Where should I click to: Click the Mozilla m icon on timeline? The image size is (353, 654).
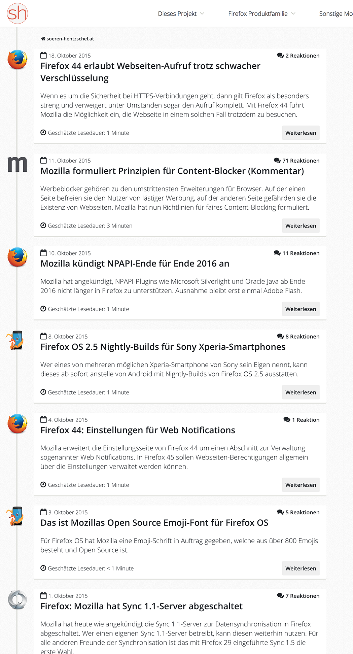click(x=17, y=164)
